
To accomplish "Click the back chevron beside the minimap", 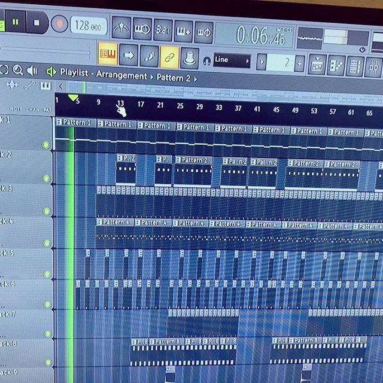I will click(61, 86).
